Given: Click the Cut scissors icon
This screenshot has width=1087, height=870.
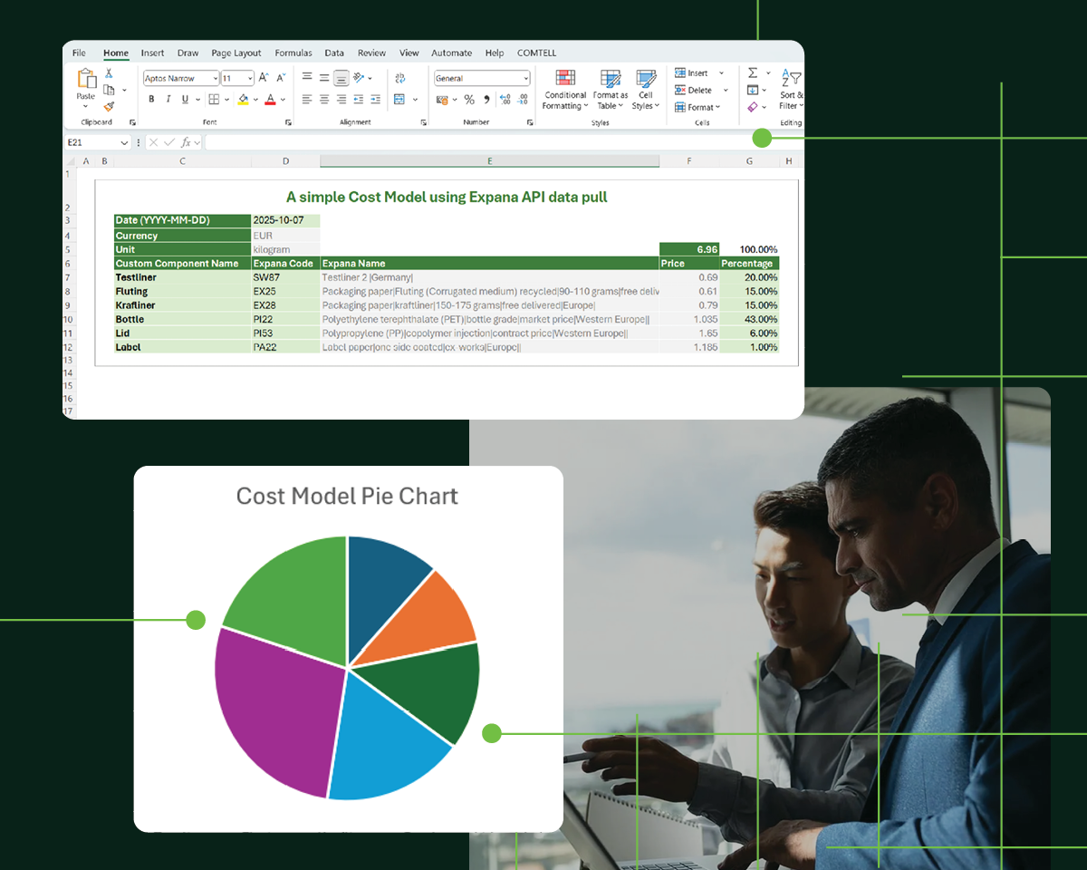Looking at the screenshot, I should tap(109, 73).
